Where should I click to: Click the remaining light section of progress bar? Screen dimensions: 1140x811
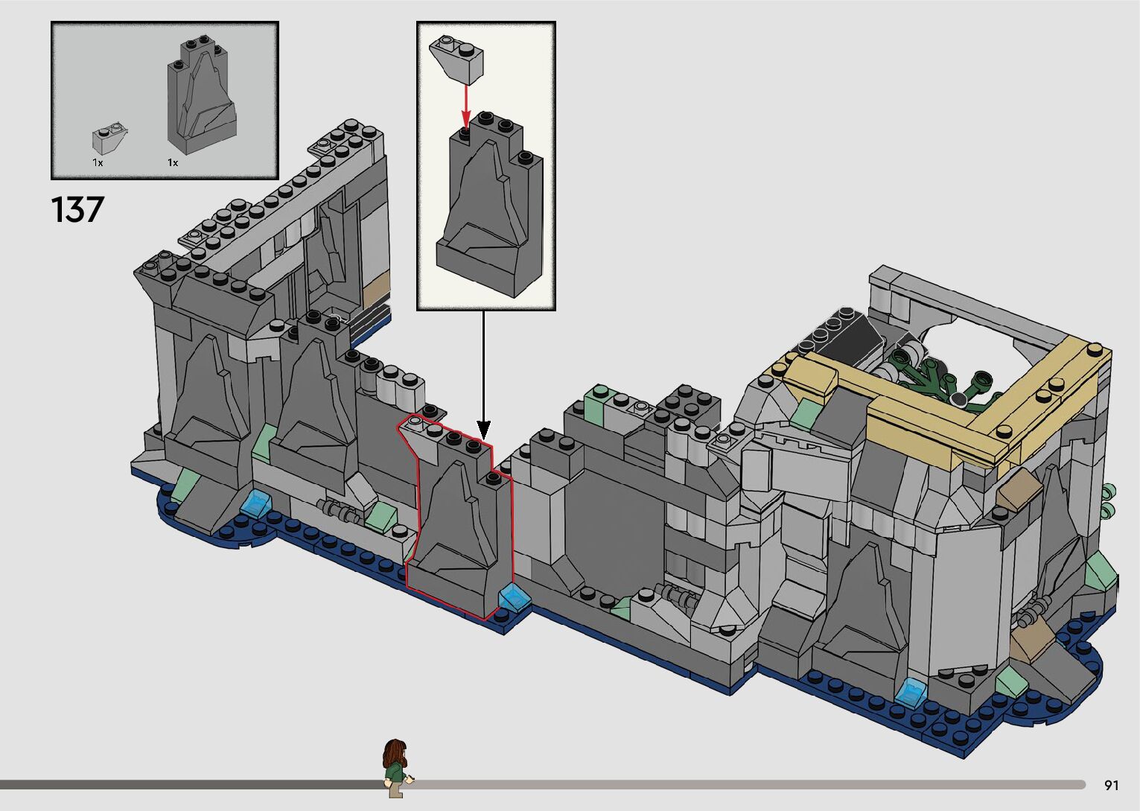[x=745, y=784]
